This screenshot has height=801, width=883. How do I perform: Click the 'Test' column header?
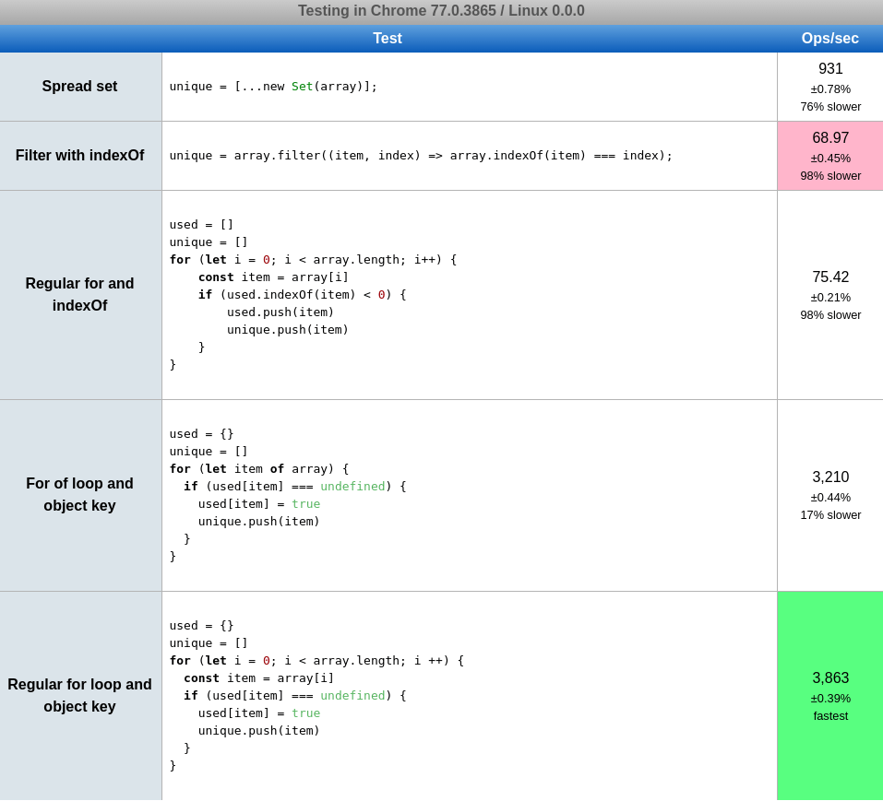tap(388, 38)
